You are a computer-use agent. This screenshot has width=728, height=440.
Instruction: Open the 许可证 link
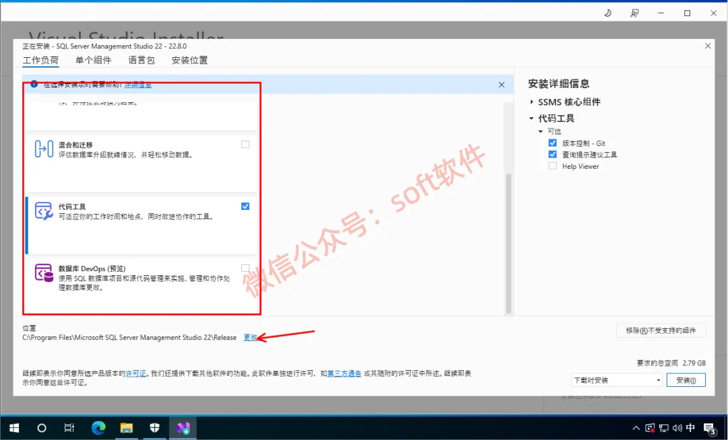pyautogui.click(x=135, y=373)
